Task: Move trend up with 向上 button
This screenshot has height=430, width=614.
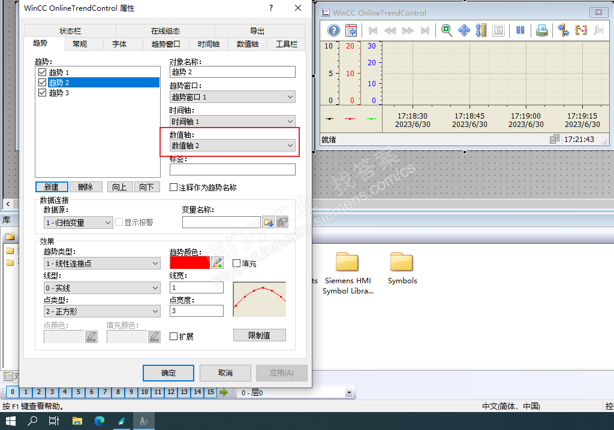Action: (x=119, y=187)
